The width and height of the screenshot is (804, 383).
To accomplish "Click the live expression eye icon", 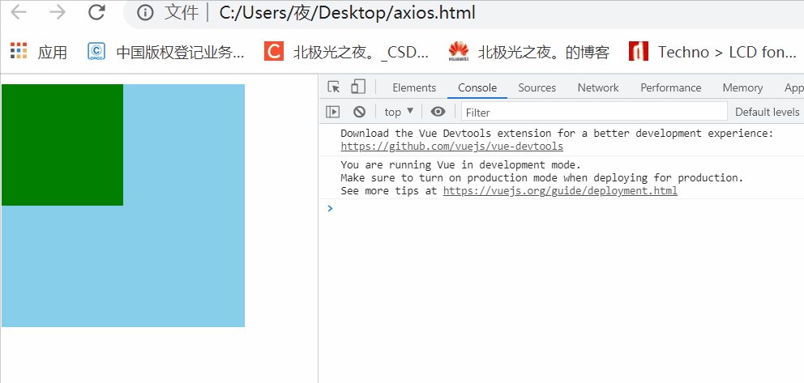I will click(438, 112).
